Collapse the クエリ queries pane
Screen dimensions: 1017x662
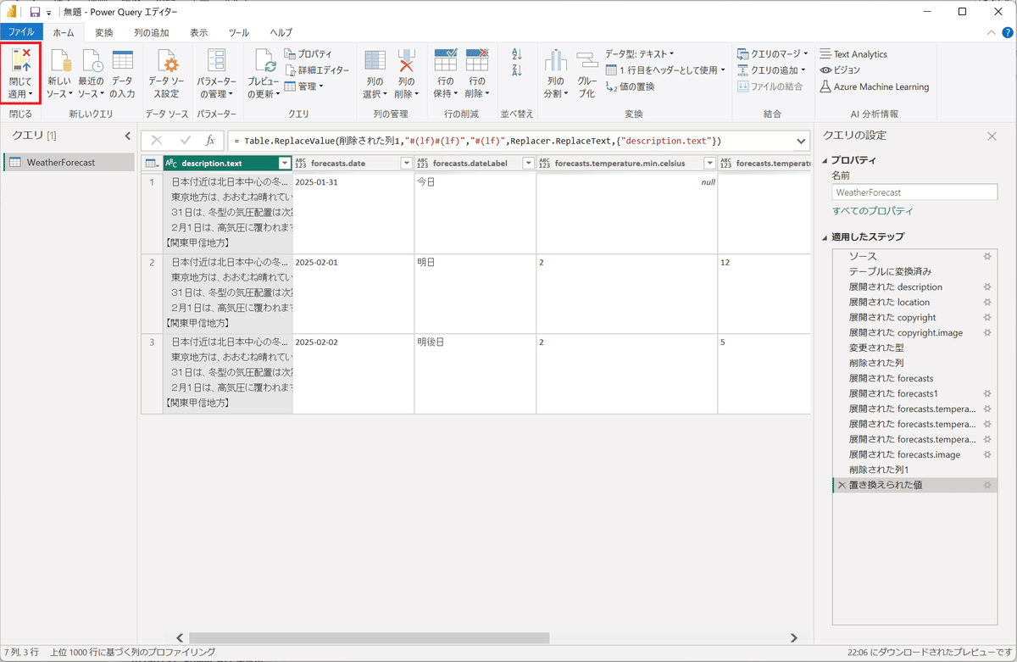coord(127,136)
